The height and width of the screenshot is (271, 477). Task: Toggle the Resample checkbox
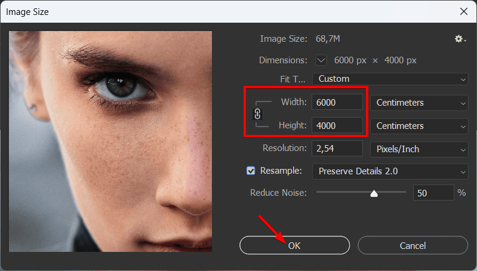[x=251, y=171]
